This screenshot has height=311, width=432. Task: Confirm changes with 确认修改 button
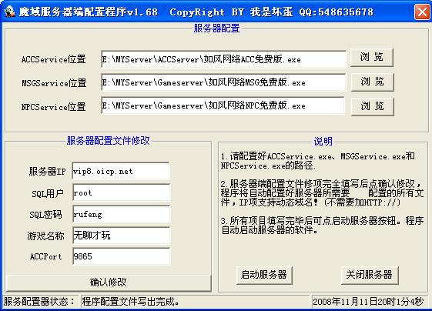click(x=109, y=283)
